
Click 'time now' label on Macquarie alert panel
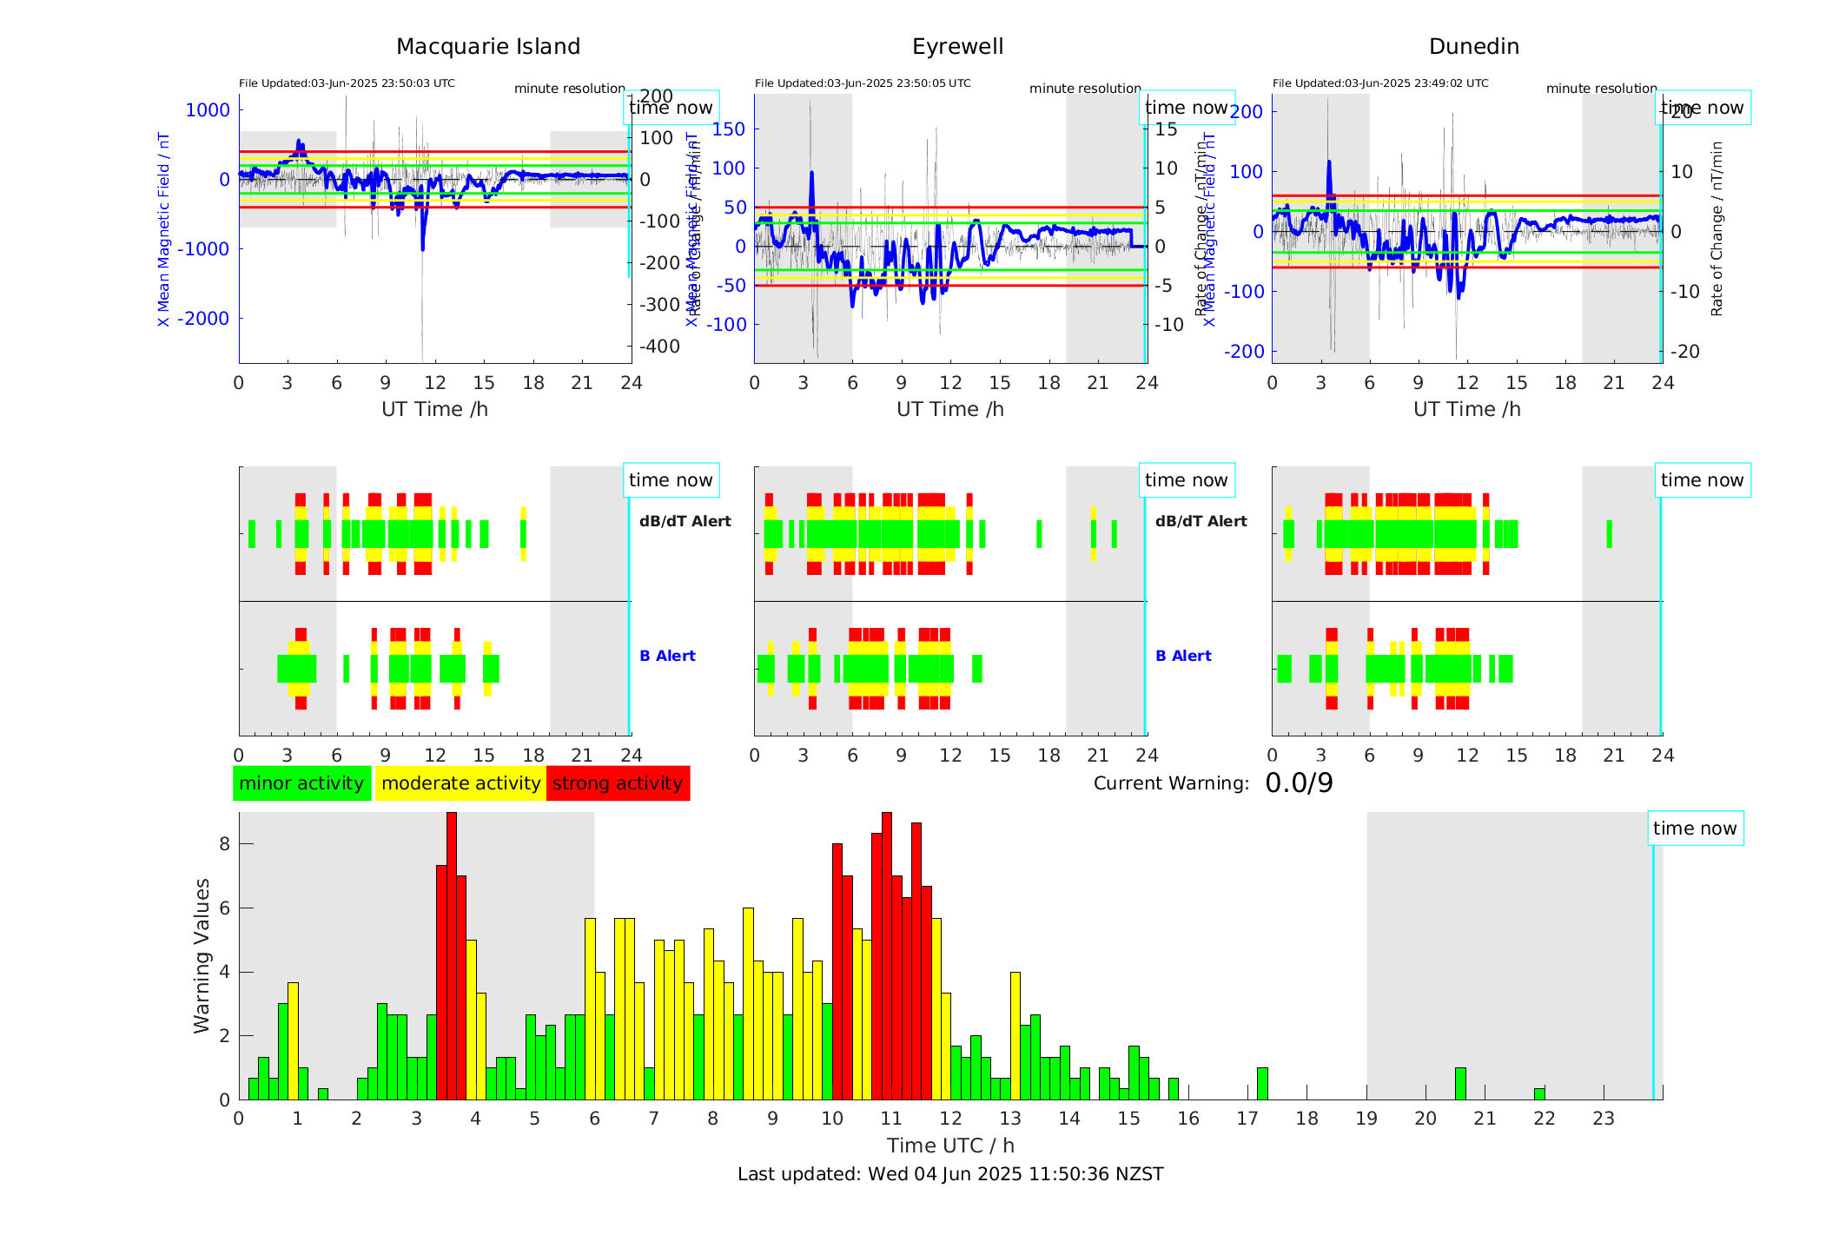point(671,480)
